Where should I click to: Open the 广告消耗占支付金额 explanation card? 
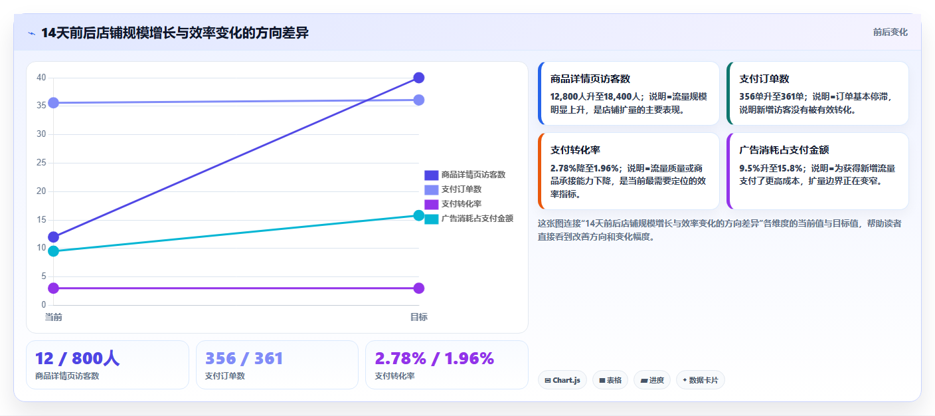(x=817, y=171)
